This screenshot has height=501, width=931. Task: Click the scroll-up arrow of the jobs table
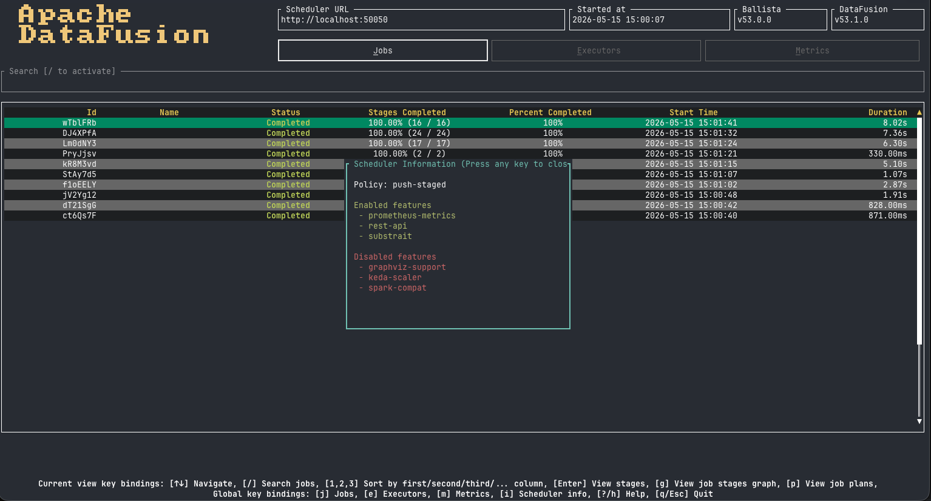[x=919, y=112]
